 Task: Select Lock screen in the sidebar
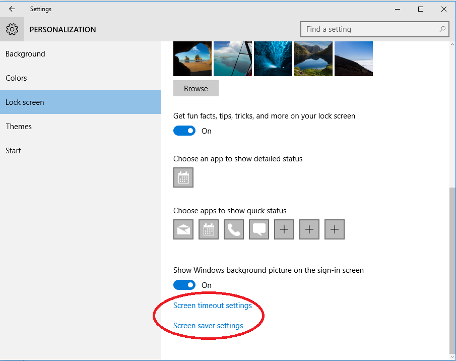coord(81,102)
